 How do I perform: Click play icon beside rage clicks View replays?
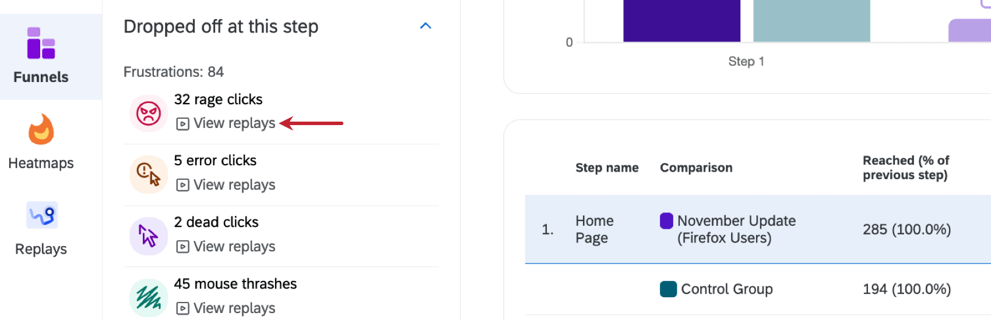pyautogui.click(x=182, y=124)
